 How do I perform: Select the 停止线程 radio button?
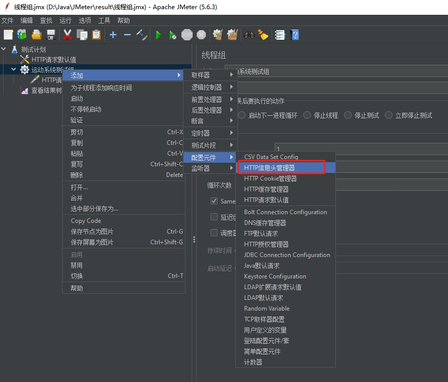307,115
